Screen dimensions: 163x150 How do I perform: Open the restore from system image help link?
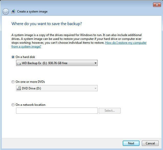click(x=126, y=43)
